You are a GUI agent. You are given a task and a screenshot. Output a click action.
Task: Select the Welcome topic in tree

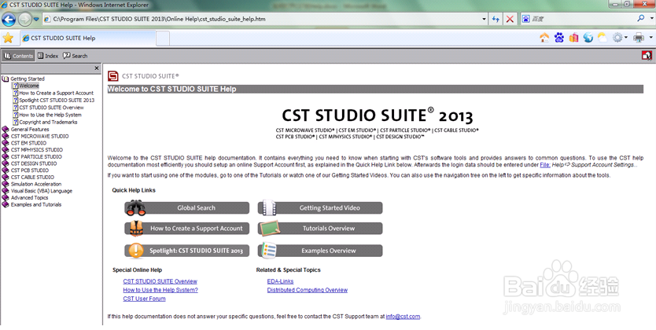(x=29, y=86)
